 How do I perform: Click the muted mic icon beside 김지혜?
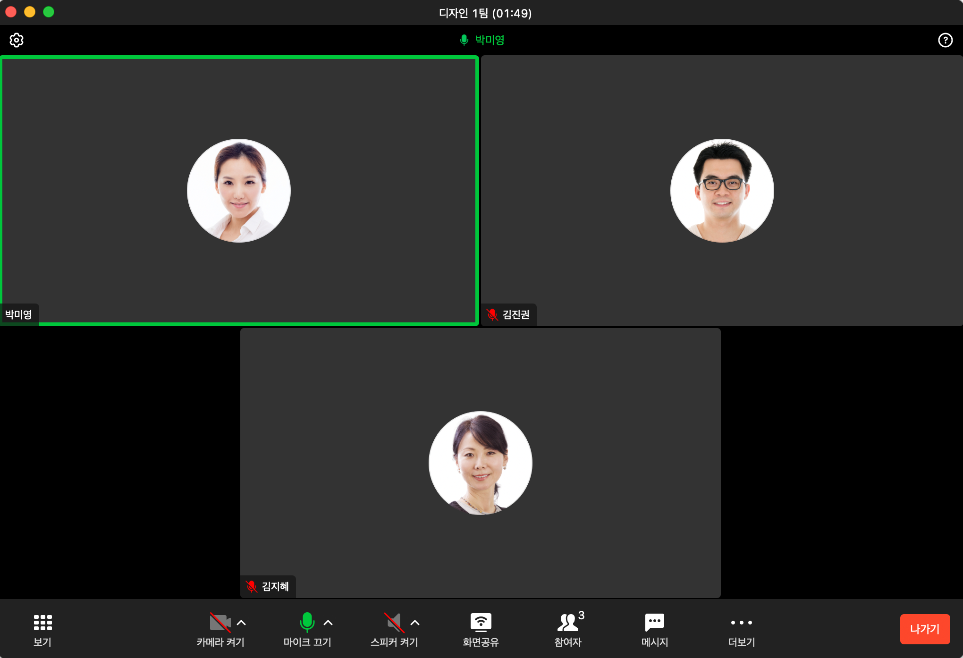252,586
